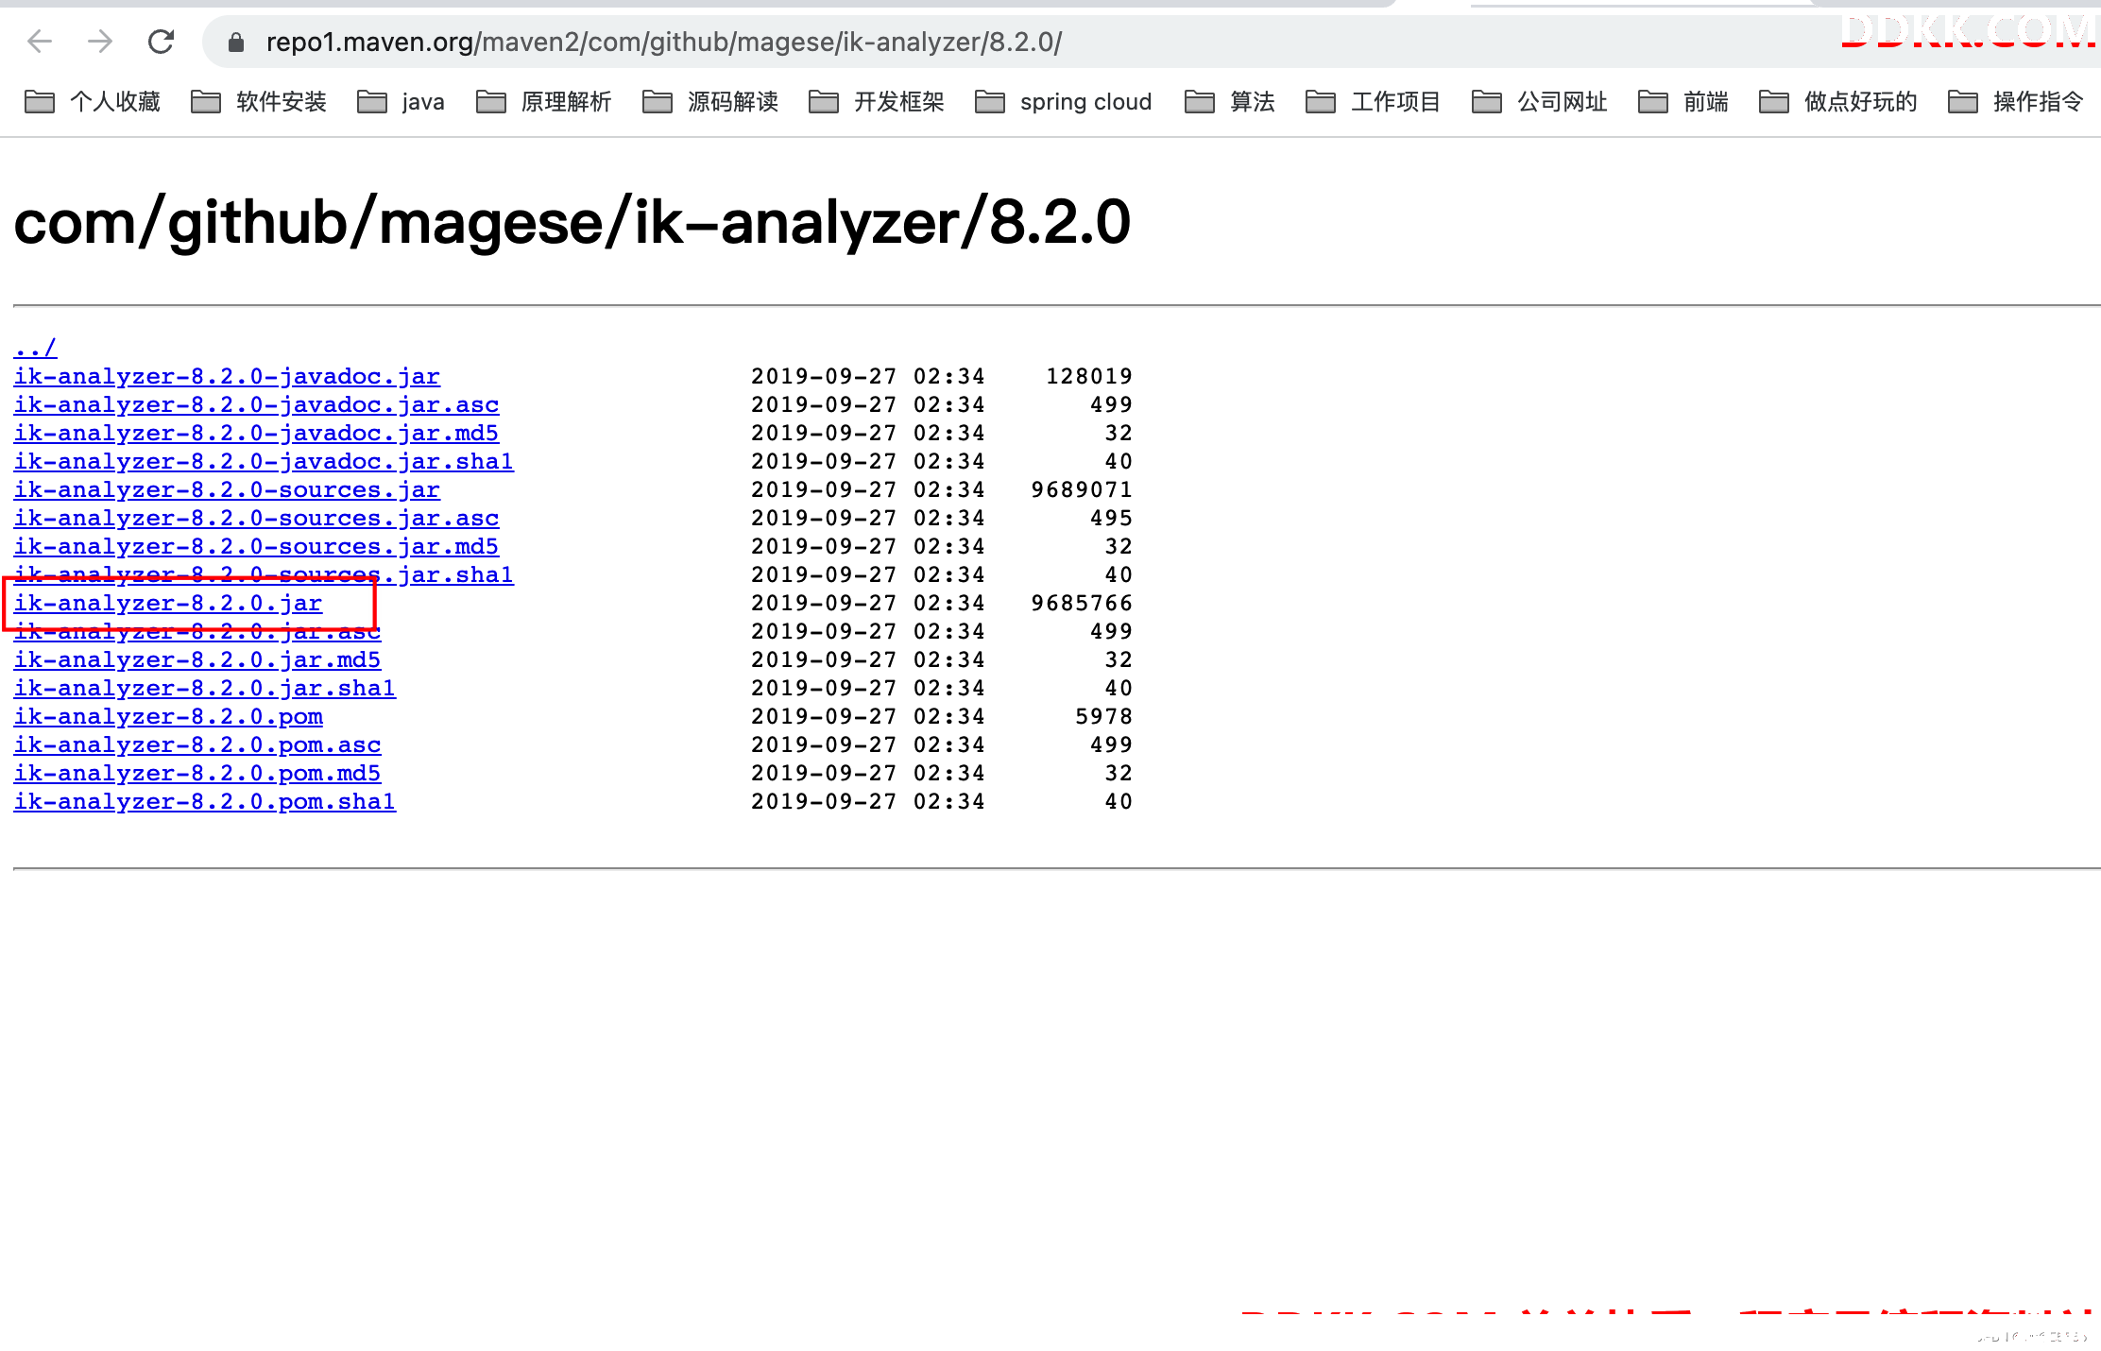Open ik-analyzer-8.2.0.pom.asc link
Screen dimensions: 2101x1351
[197, 744]
